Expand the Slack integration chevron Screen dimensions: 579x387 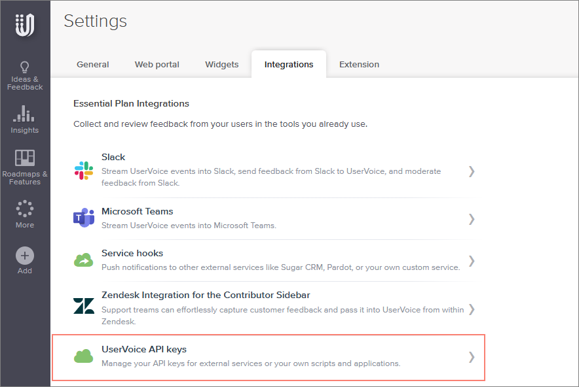pos(471,171)
